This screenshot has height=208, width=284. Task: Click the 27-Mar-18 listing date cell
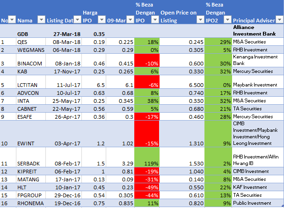pos(64,31)
